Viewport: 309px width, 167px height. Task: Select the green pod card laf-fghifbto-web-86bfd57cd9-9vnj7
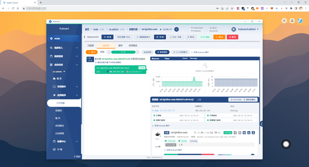point(120,69)
